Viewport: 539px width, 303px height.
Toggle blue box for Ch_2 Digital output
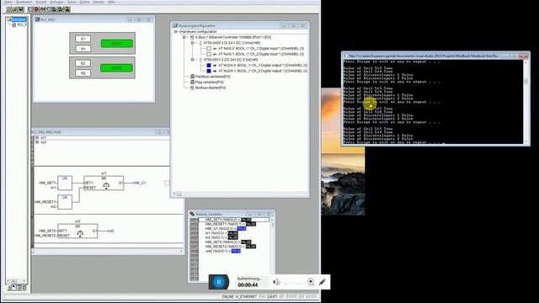coord(209,71)
